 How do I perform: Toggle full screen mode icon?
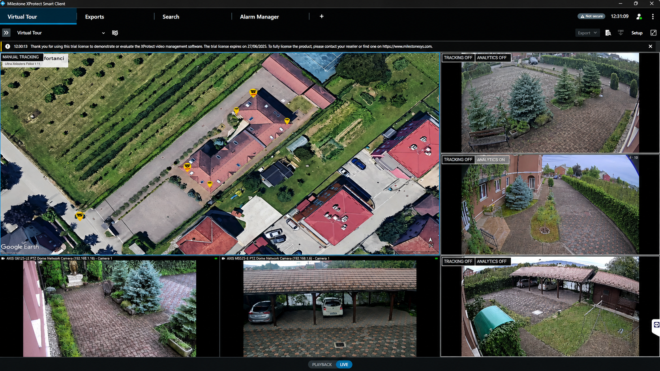(x=653, y=33)
